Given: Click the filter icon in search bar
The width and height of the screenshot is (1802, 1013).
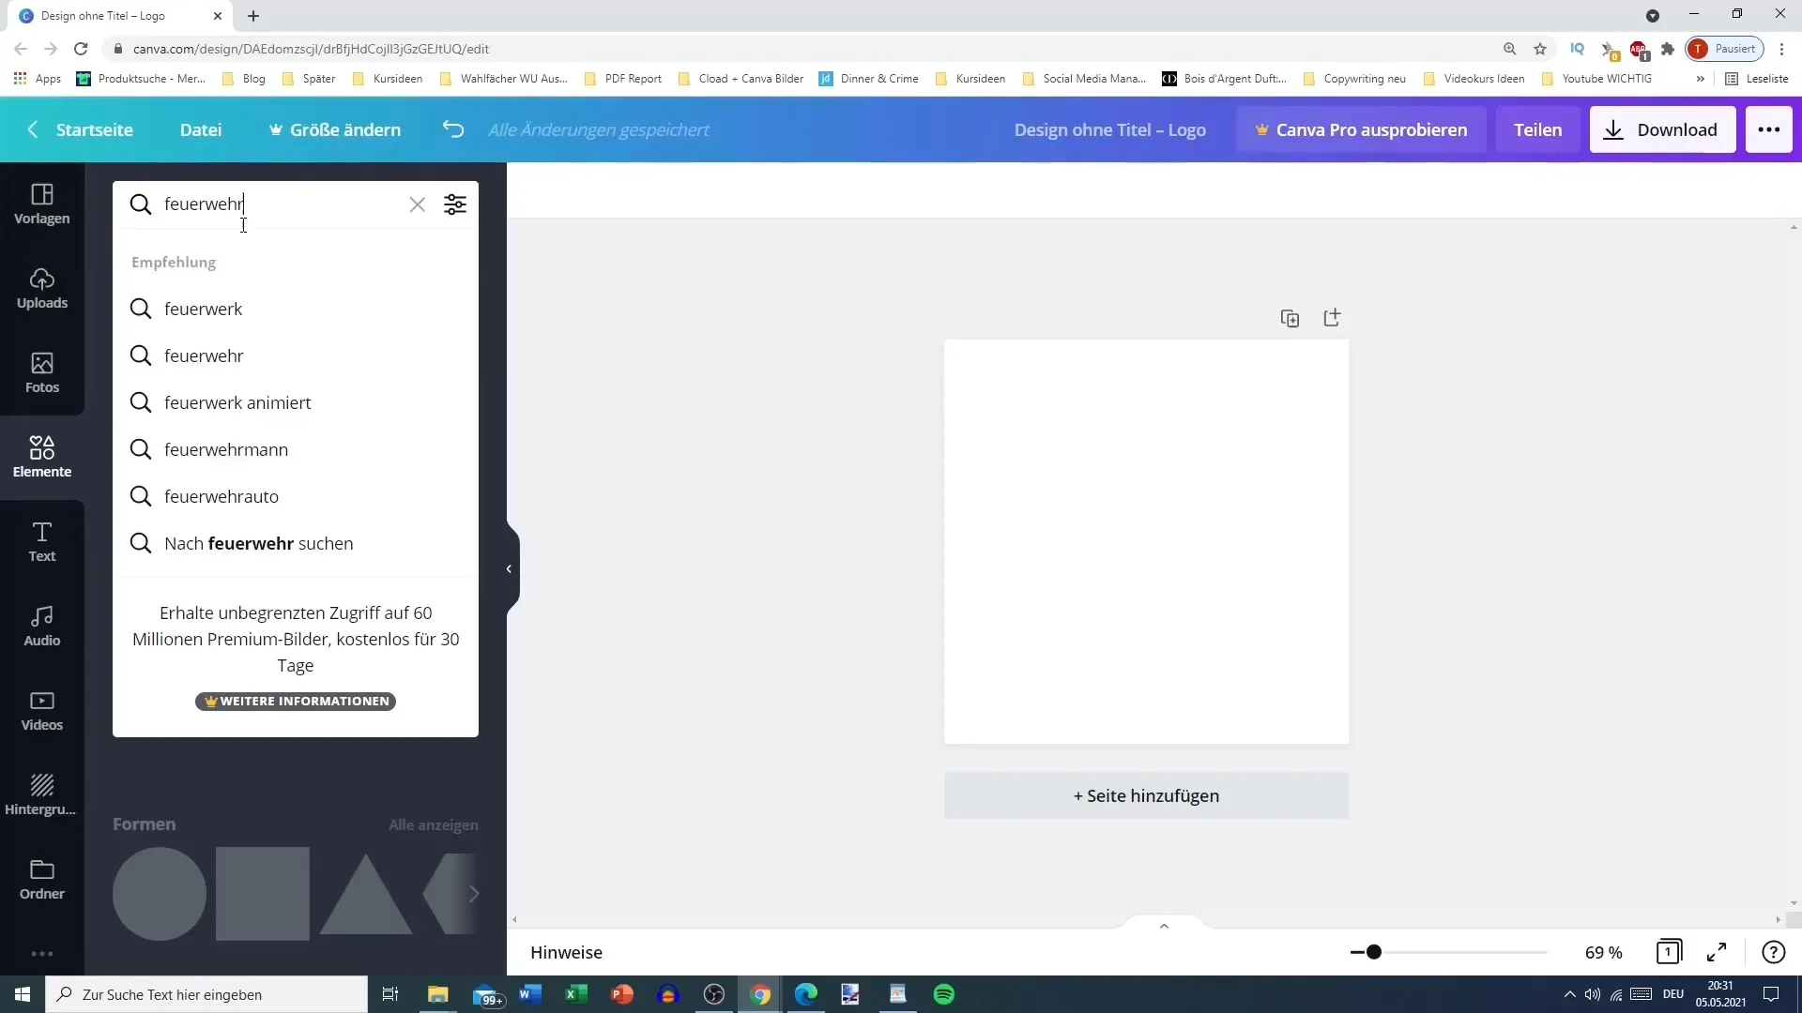Looking at the screenshot, I should [x=455, y=204].
